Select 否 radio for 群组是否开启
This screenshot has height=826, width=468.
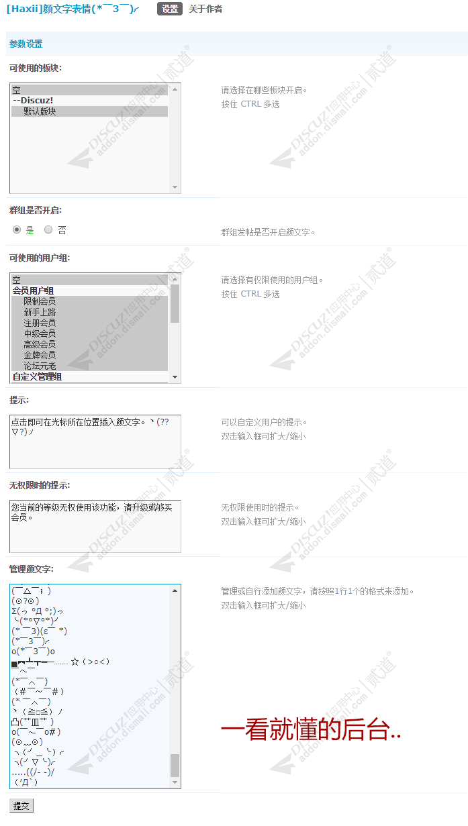48,229
